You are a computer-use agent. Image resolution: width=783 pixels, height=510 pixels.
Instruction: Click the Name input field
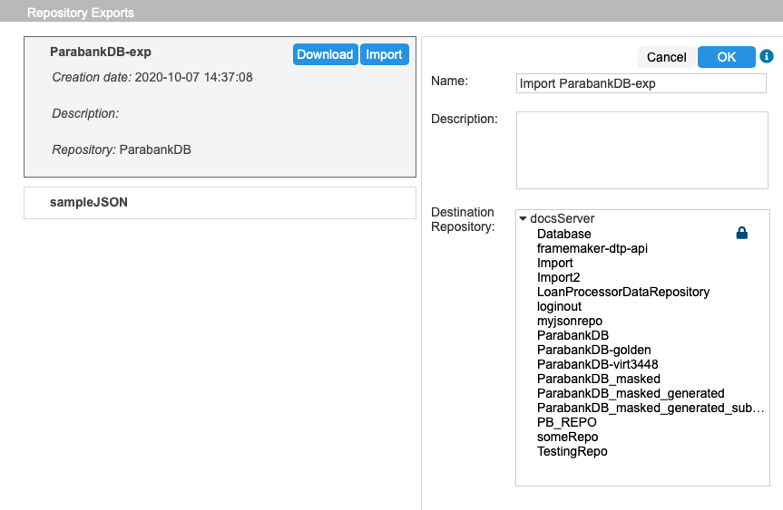click(641, 83)
